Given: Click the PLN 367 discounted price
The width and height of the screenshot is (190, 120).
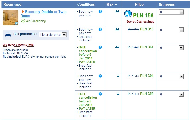Looking at the screenshot, I should (x=147, y=47).
